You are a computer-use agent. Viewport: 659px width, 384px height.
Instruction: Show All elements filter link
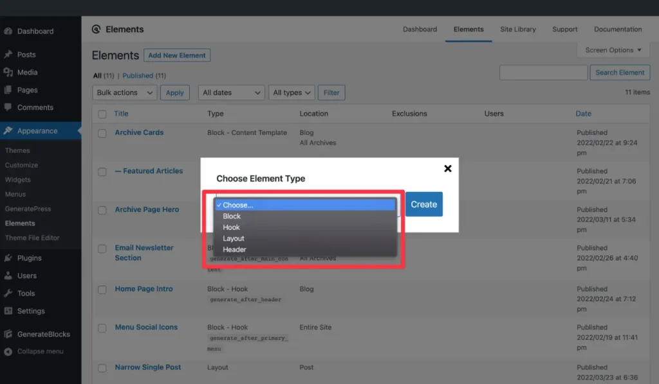(x=97, y=76)
